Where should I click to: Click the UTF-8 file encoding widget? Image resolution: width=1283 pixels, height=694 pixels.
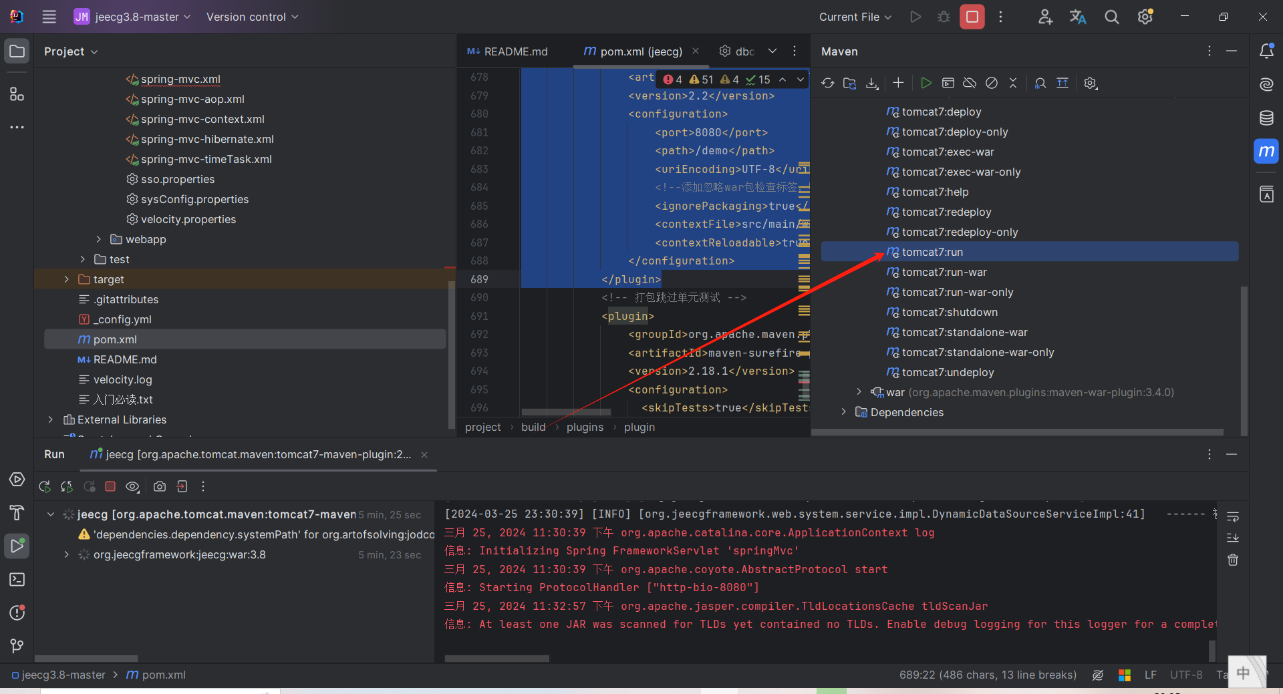pyautogui.click(x=1186, y=675)
